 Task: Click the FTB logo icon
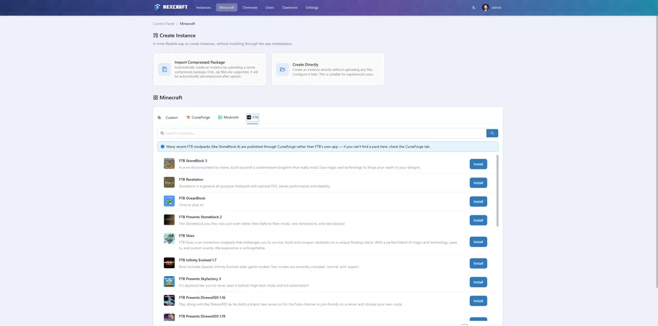click(249, 118)
